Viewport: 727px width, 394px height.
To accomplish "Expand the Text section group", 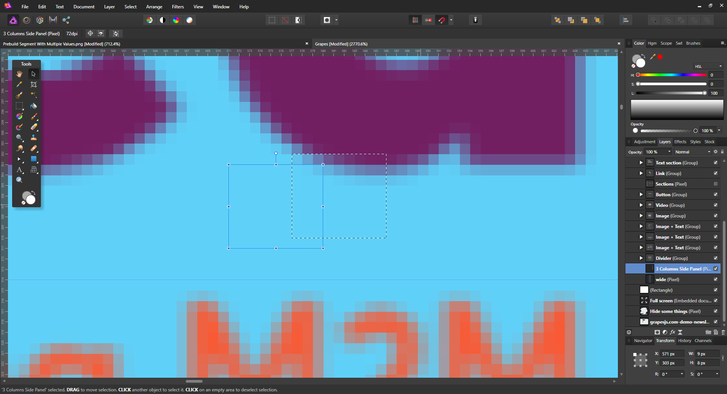I will 641,163.
